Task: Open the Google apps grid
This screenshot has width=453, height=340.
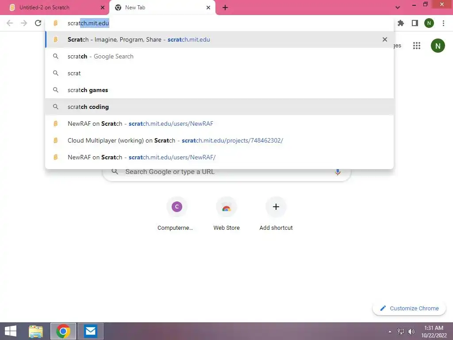Action: (x=417, y=46)
